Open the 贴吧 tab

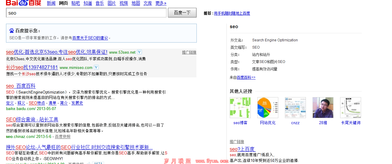click(x=76, y=3)
